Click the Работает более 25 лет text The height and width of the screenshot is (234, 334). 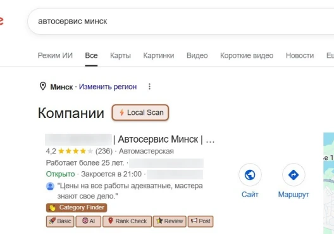(x=85, y=163)
